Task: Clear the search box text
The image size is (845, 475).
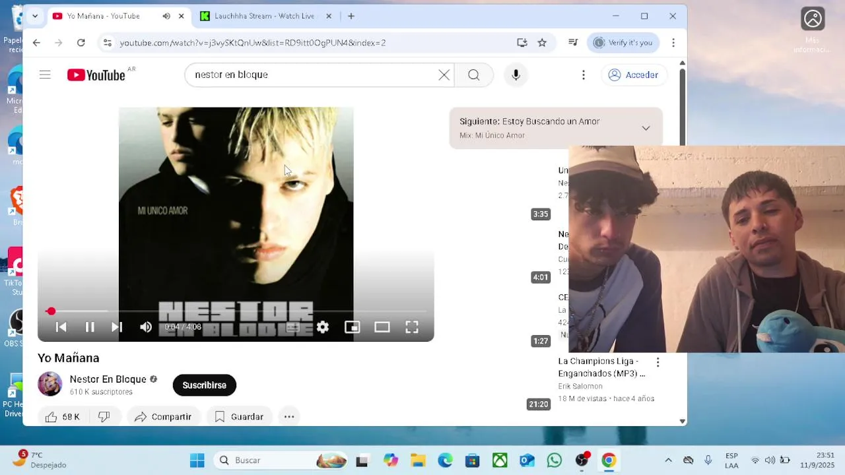Action: point(444,75)
